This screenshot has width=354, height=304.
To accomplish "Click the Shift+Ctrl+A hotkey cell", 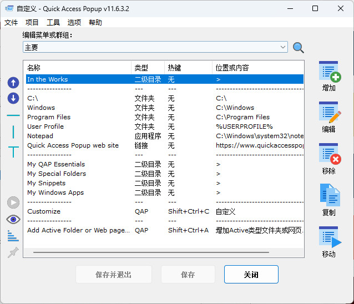I will click(x=188, y=230).
